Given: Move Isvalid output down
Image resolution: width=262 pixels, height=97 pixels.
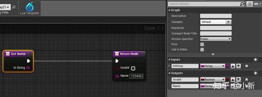Looking at the screenshot, I should [239, 80].
